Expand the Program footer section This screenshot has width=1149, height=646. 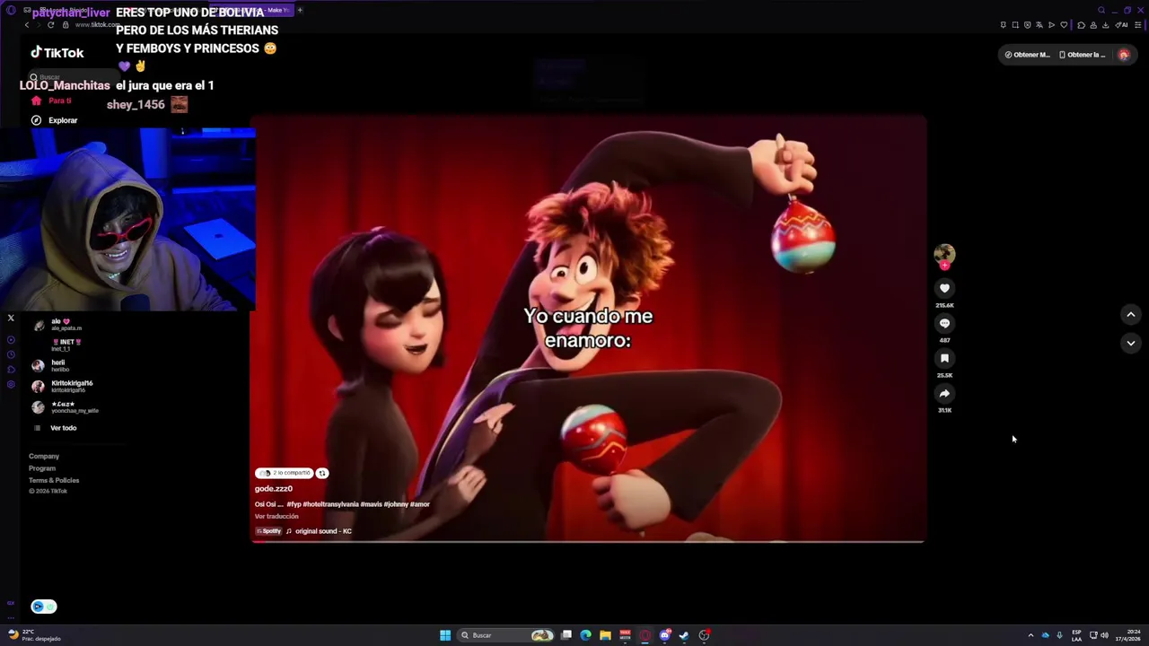42,468
